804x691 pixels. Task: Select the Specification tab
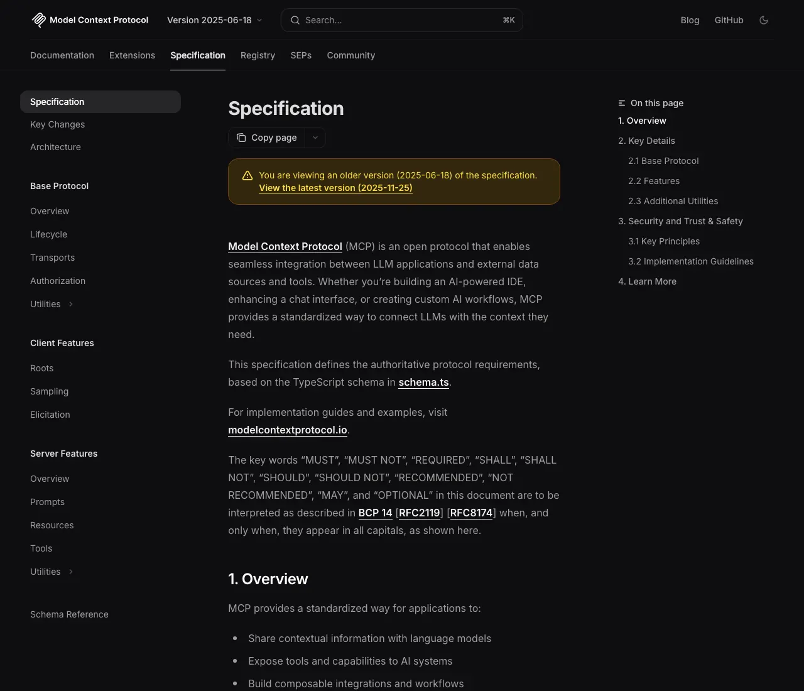[198, 55]
